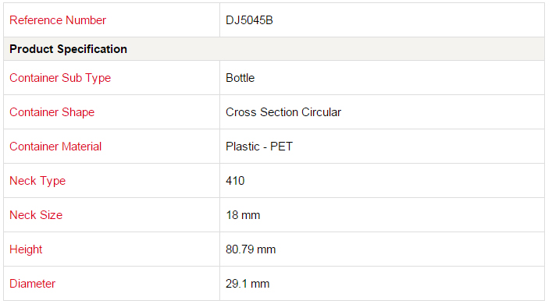
Task: Click empty space in Reference Number row
Action: tap(408, 20)
